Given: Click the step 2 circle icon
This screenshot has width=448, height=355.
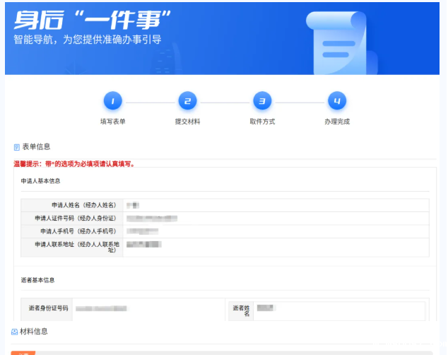Looking at the screenshot, I should point(187,102).
